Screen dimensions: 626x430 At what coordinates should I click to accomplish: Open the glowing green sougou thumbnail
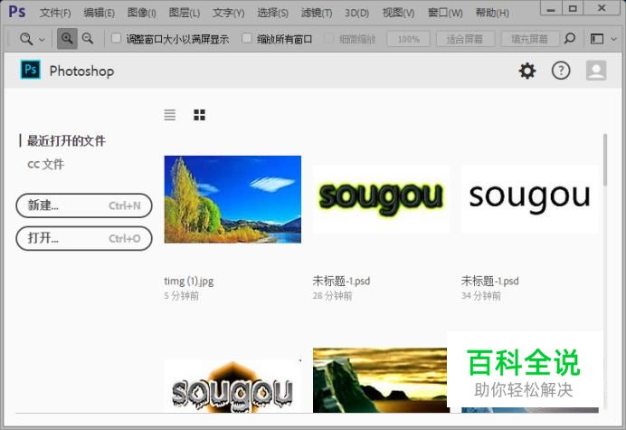(x=381, y=199)
